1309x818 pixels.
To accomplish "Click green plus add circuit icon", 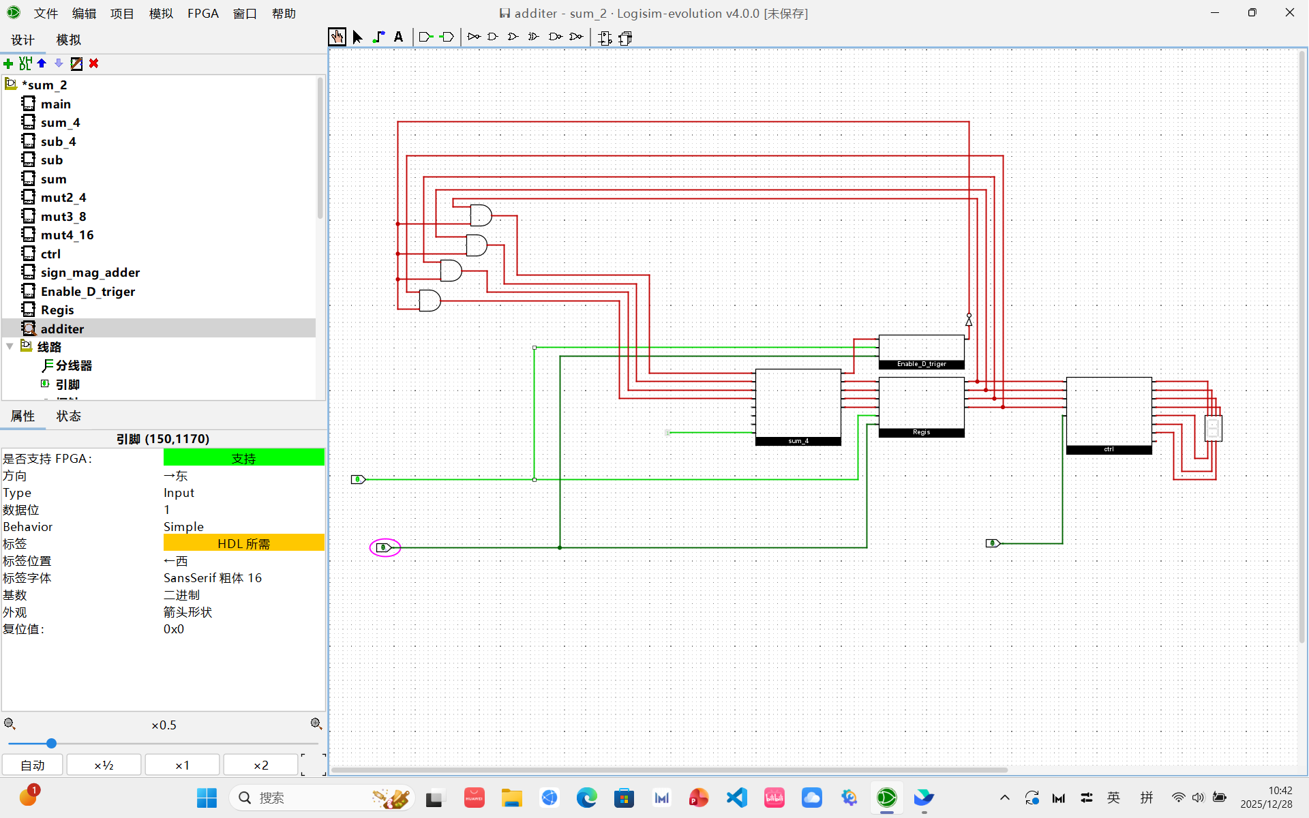I will (8, 63).
